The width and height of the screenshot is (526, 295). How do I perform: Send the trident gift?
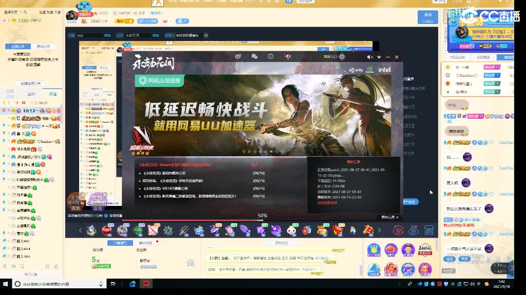click(x=183, y=230)
